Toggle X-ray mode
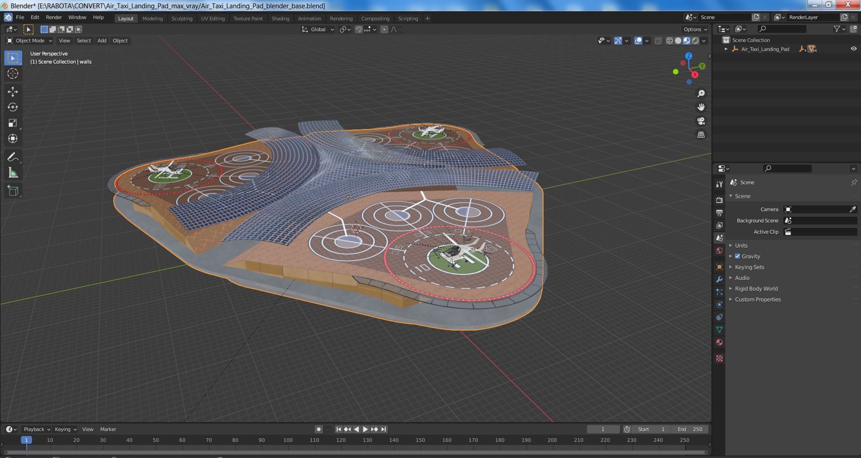 [658, 41]
